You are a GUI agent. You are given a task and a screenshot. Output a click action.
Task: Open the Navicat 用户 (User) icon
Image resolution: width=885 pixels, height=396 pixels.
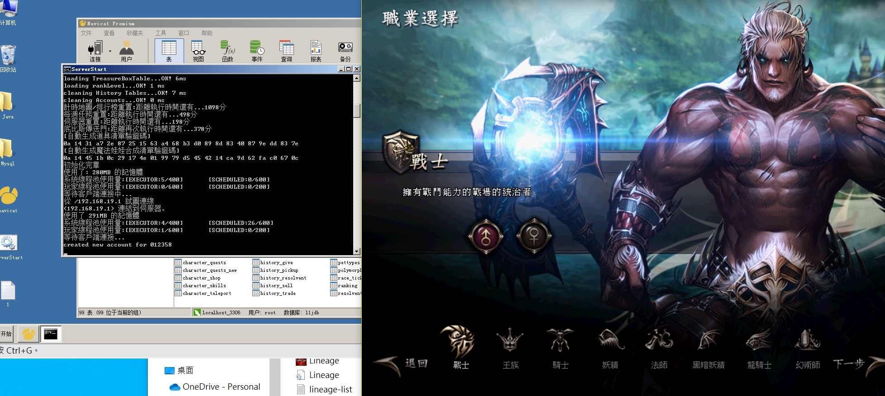pyautogui.click(x=127, y=51)
